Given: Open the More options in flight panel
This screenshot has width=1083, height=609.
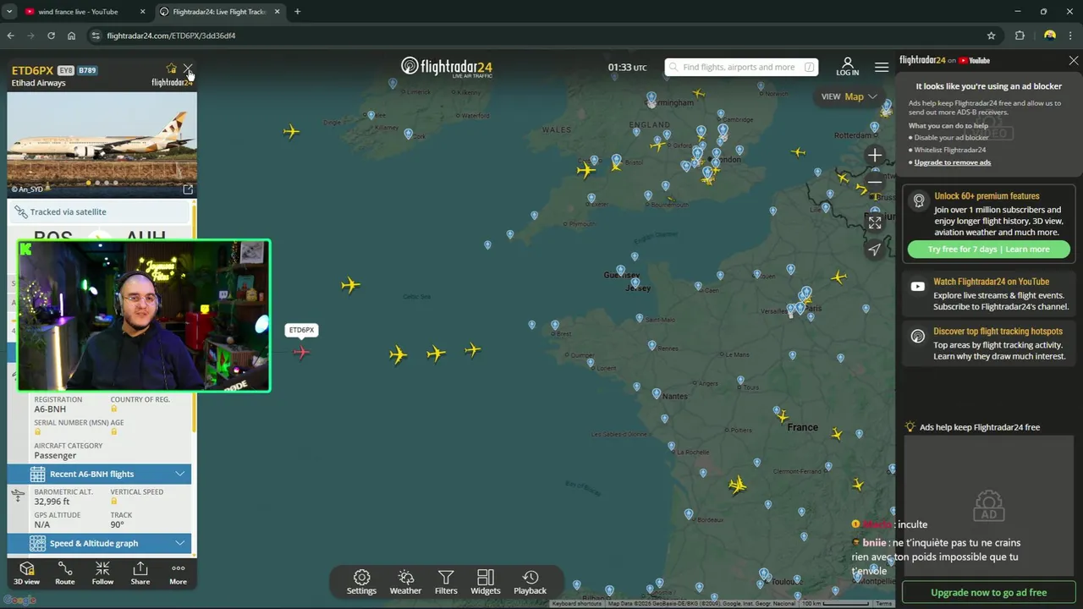Looking at the screenshot, I should coord(178,573).
